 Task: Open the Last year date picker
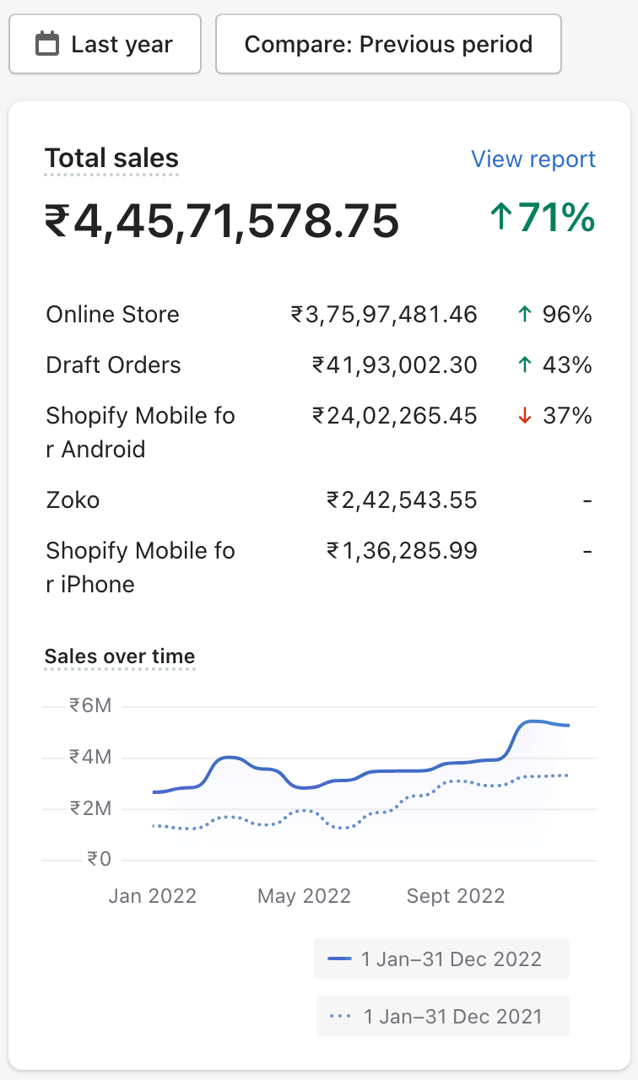[x=105, y=44]
